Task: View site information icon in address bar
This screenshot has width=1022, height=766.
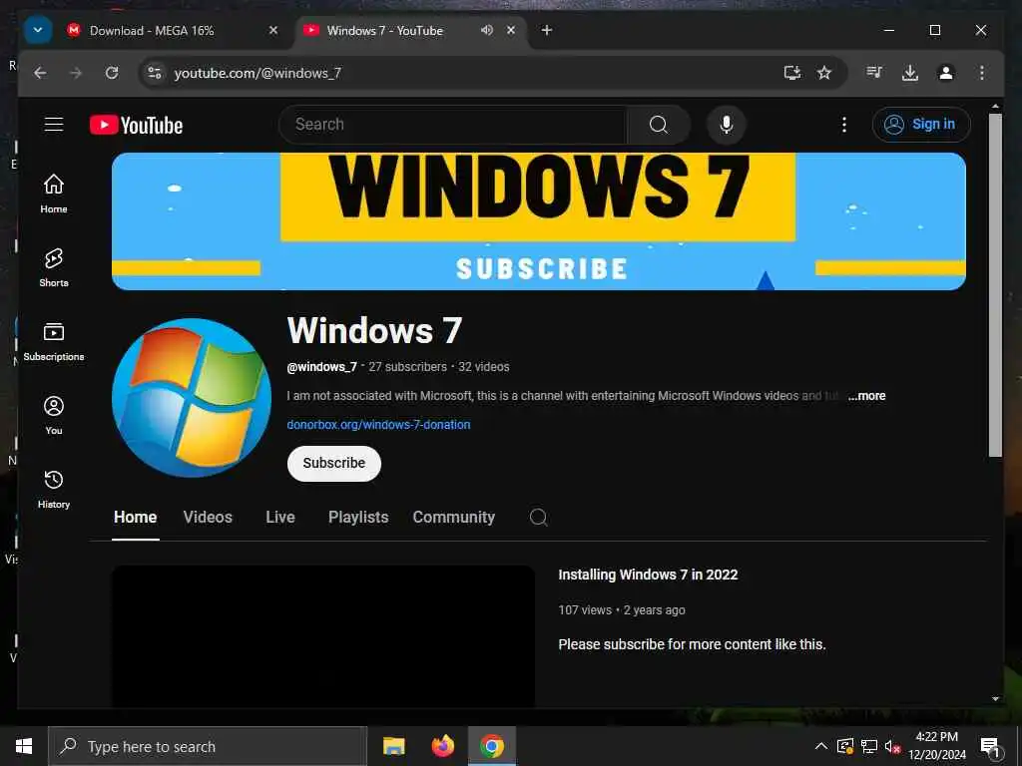Action: coord(155,73)
